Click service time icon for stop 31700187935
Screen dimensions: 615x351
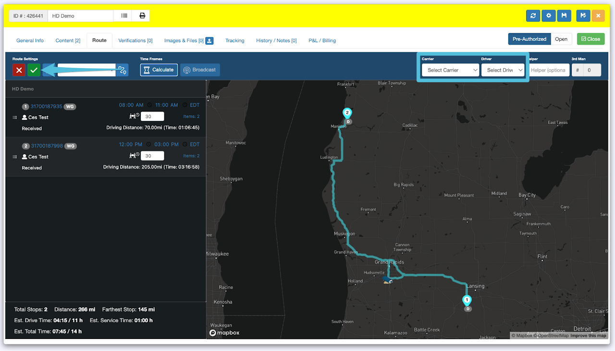point(135,116)
